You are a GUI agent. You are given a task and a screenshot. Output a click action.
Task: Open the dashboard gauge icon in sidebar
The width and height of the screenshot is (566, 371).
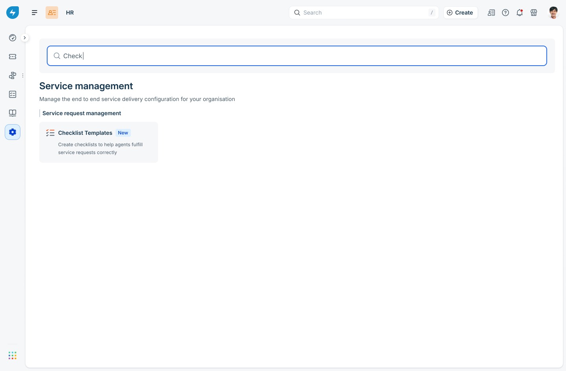[x=13, y=38]
